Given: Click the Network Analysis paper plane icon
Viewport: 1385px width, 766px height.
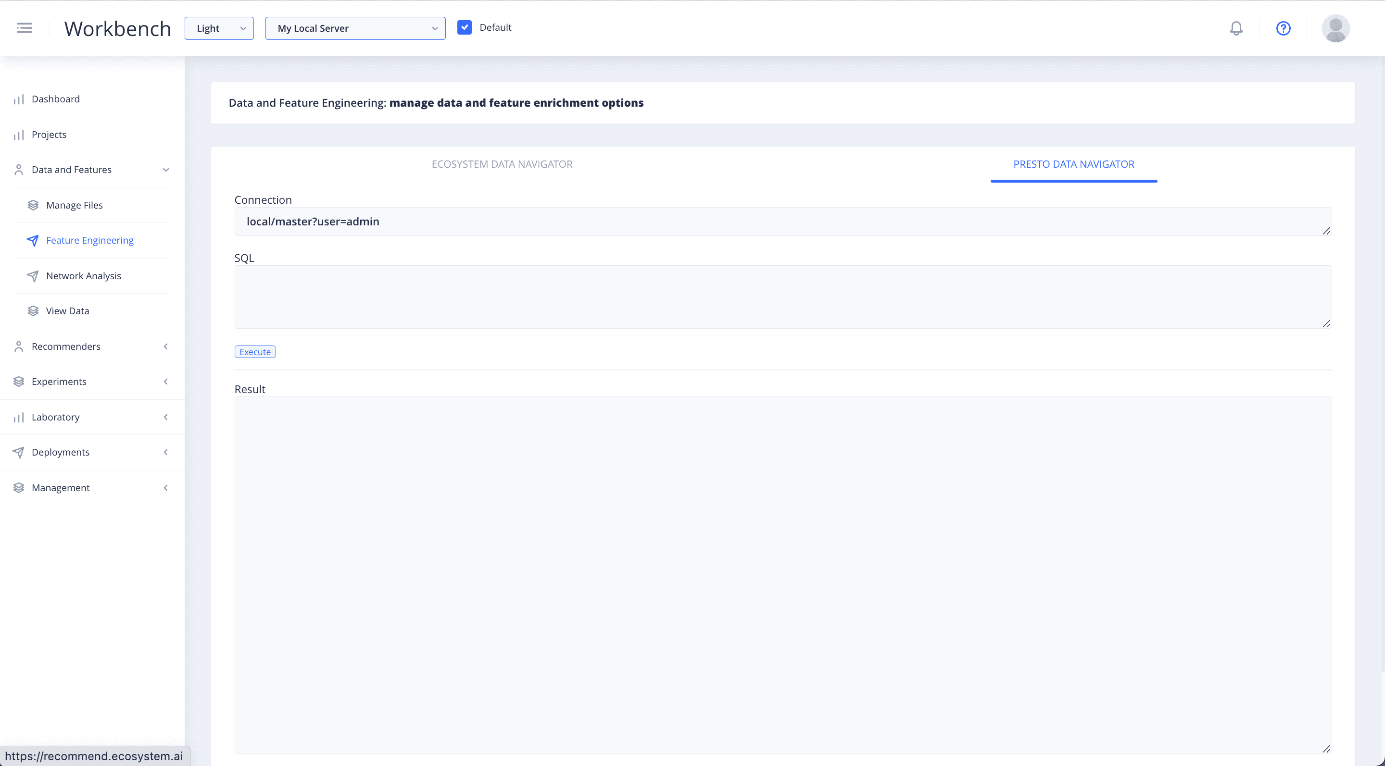Looking at the screenshot, I should (33, 276).
